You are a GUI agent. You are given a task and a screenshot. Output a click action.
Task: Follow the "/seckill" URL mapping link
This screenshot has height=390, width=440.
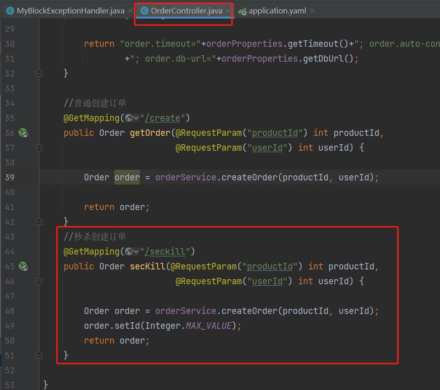[x=165, y=251]
